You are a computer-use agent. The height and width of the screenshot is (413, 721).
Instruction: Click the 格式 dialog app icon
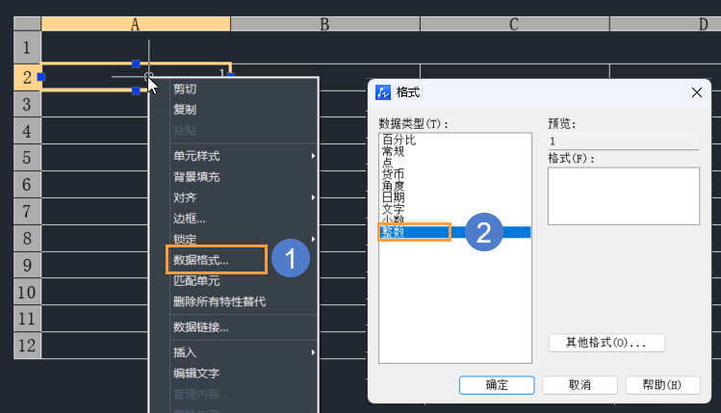[x=383, y=92]
